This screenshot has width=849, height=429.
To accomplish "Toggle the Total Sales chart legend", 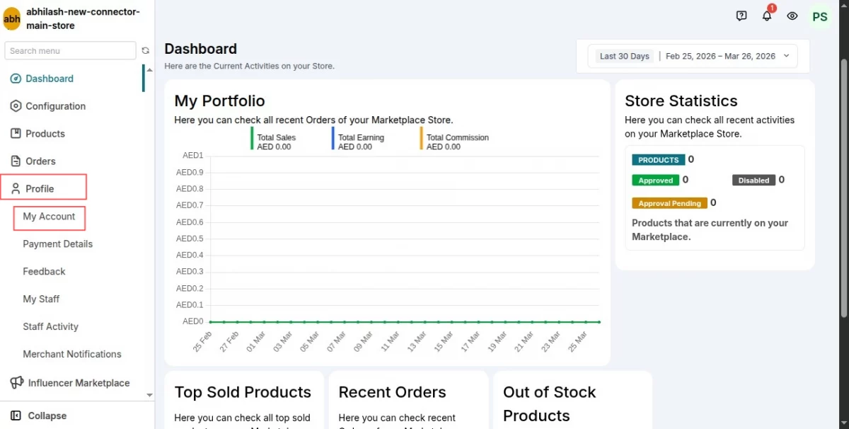I will click(x=273, y=138).
